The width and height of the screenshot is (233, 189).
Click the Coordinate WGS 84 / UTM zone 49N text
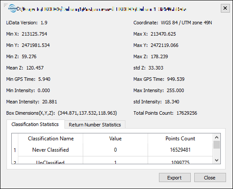coord(172,23)
